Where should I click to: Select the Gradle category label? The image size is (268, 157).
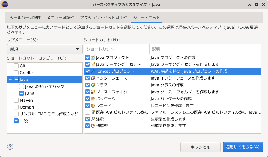coord(26,73)
